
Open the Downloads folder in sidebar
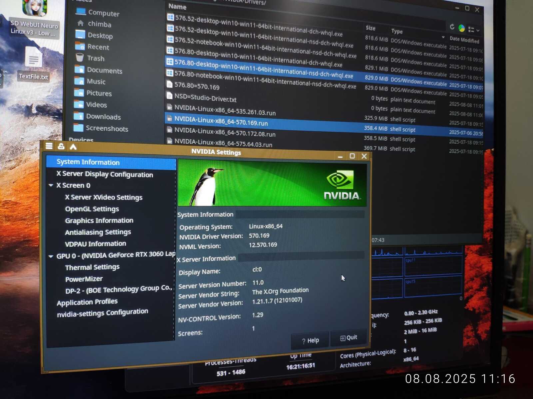point(97,116)
